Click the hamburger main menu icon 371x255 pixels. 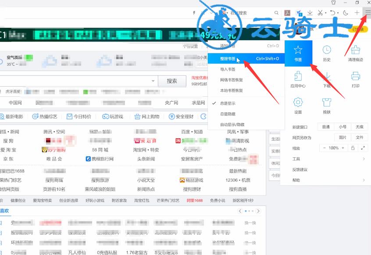pos(367,13)
